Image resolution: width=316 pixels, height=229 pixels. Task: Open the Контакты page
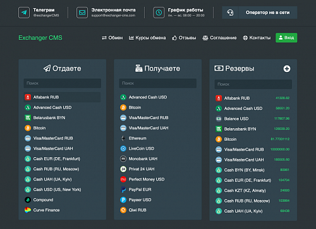pyautogui.click(x=257, y=38)
